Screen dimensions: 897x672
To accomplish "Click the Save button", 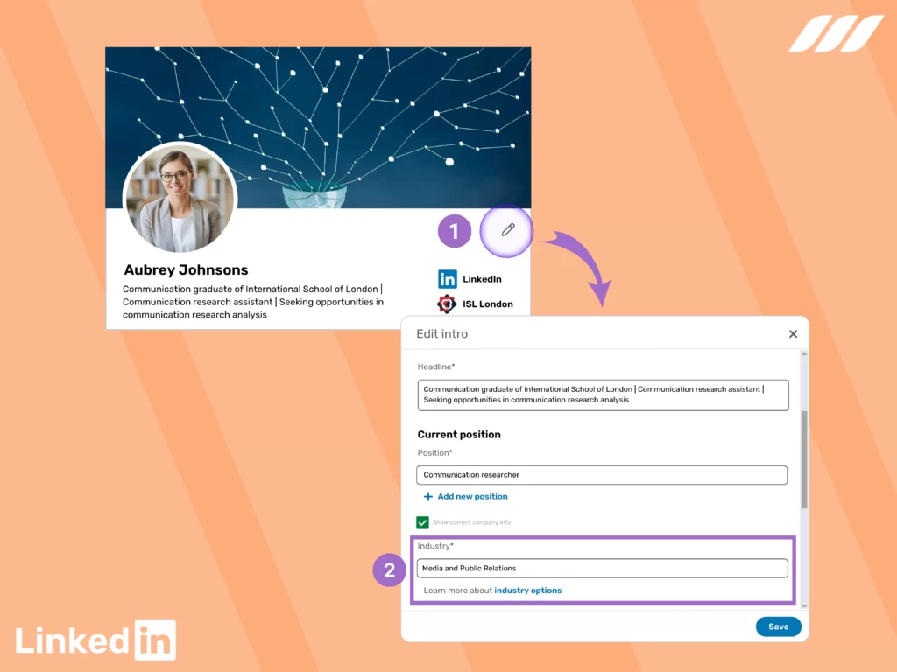I will tap(778, 626).
